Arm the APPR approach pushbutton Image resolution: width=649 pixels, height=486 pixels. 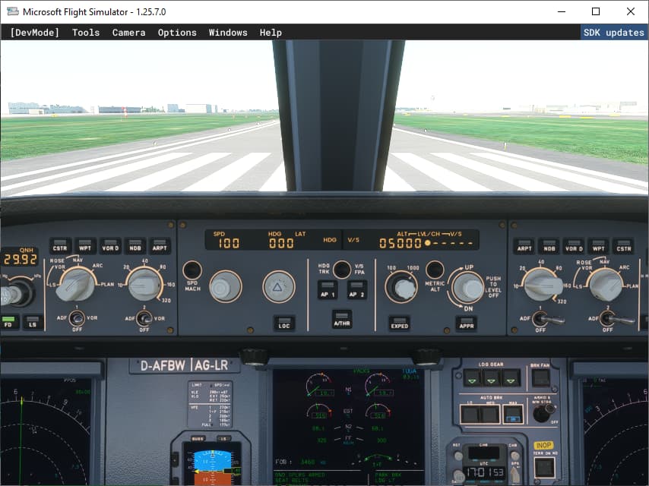tap(467, 323)
